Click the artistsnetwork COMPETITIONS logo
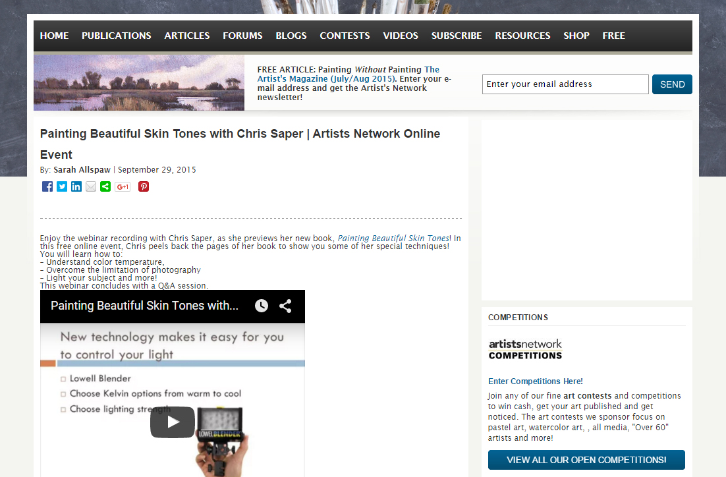The height and width of the screenshot is (477, 726). click(526, 350)
